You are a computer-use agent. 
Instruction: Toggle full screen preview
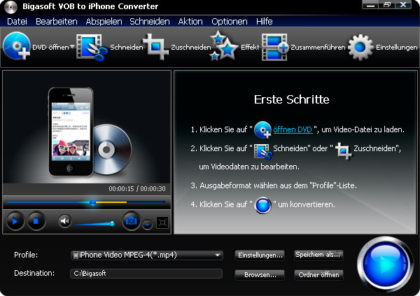pyautogui.click(x=162, y=223)
